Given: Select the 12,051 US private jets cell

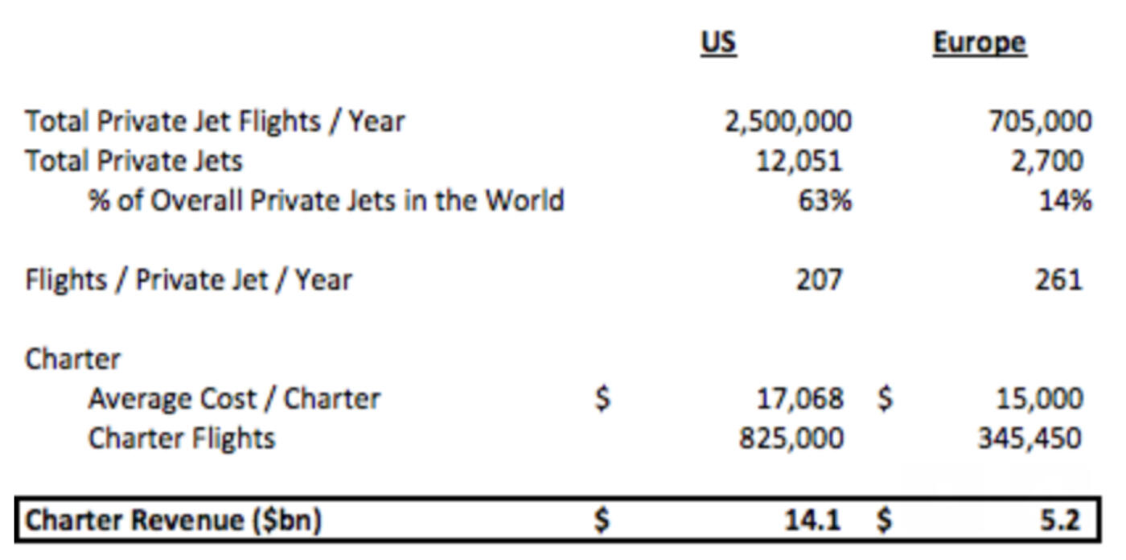Looking at the screenshot, I should click(799, 161).
